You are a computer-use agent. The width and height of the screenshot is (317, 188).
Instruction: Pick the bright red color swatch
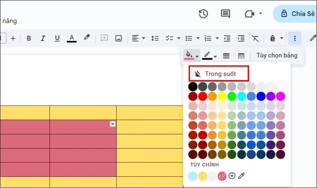[203, 96]
